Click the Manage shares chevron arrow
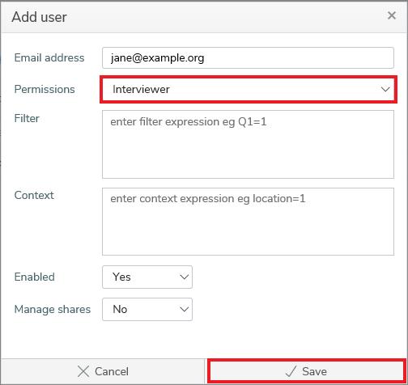 [184, 309]
